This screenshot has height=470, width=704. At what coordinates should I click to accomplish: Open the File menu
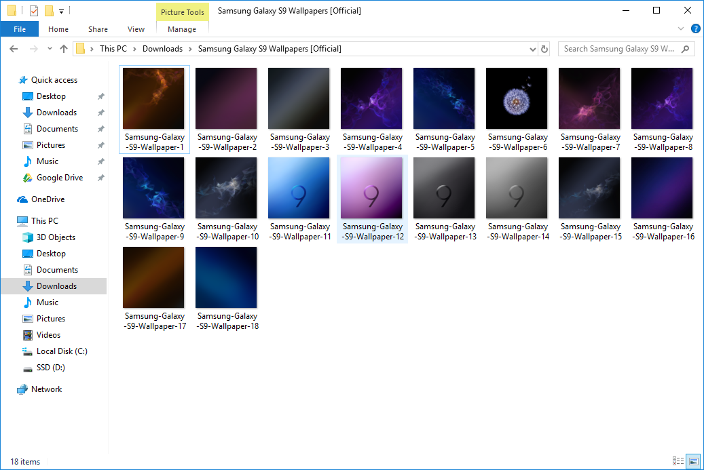click(x=20, y=29)
